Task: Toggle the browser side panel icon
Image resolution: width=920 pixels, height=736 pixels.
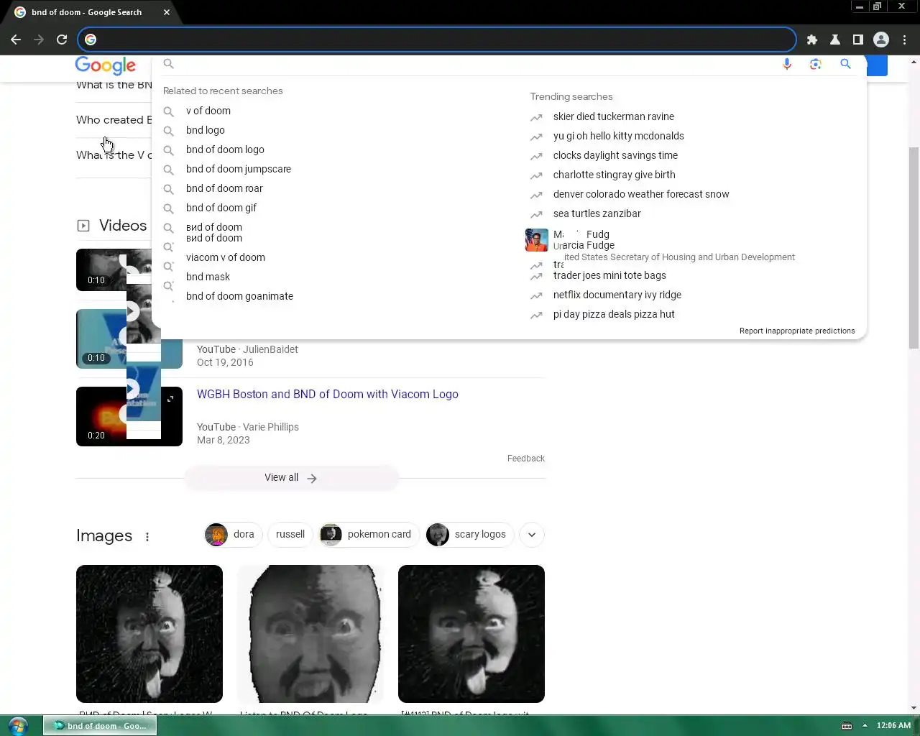Action: [858, 40]
